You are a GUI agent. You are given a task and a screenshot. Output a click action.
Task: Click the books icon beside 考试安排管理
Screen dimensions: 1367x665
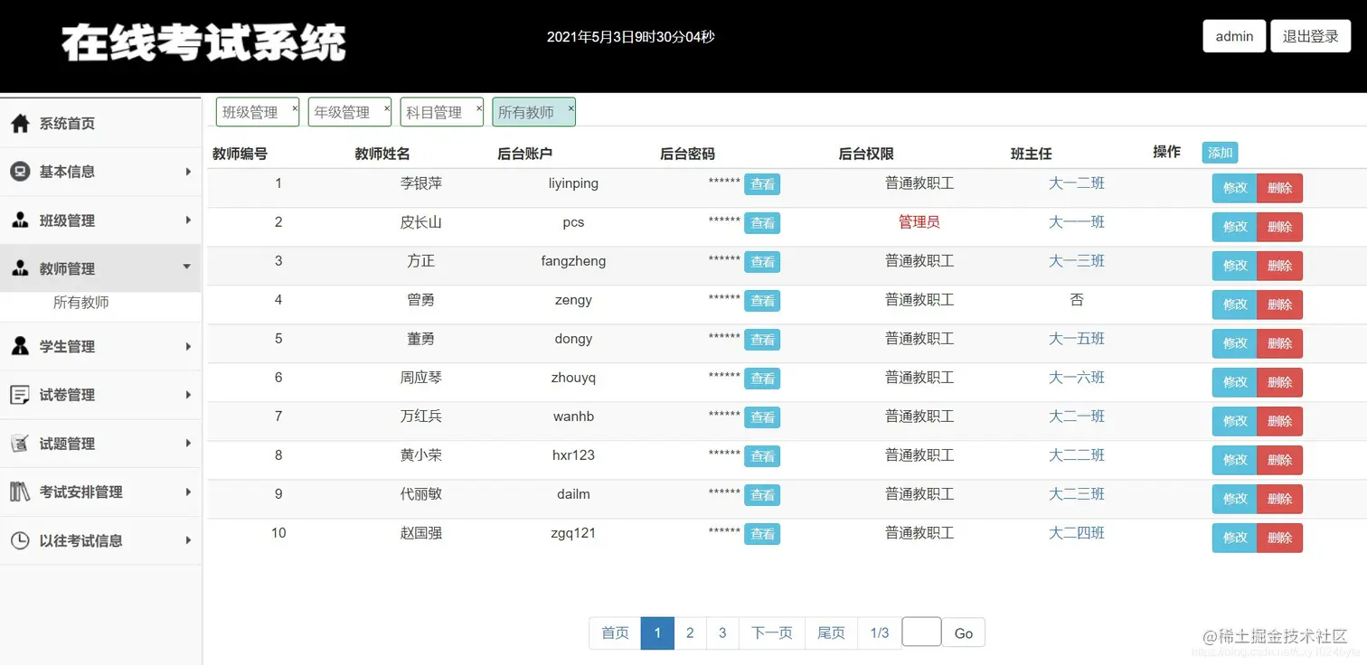[20, 492]
